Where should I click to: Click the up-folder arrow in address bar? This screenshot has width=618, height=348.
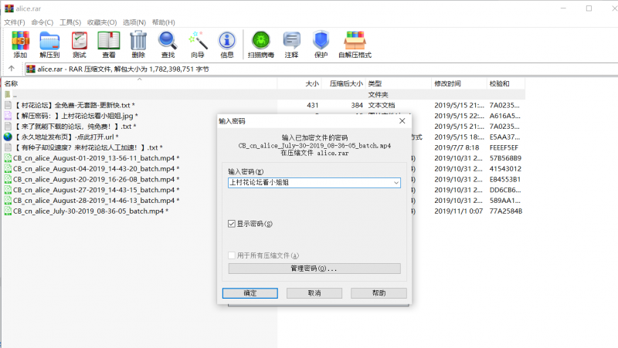pyautogui.click(x=12, y=69)
